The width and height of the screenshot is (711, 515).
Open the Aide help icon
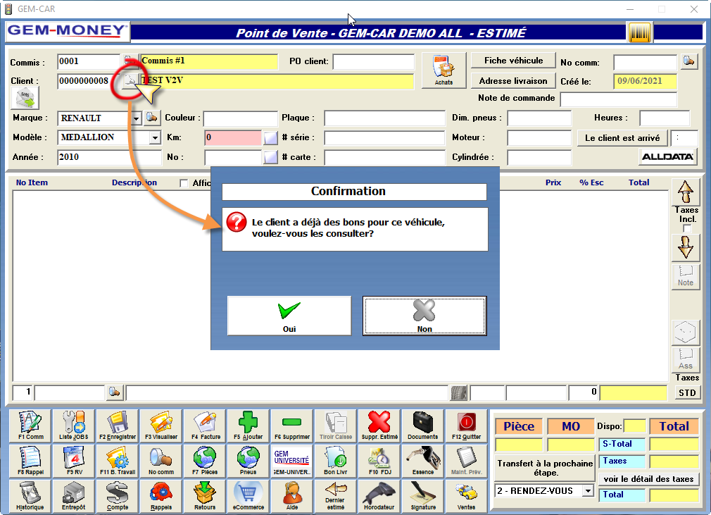tap(292, 496)
